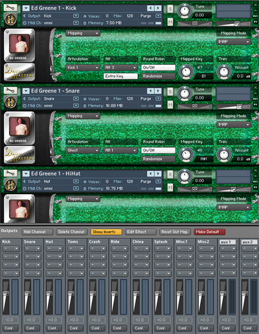Viewport: 259px width, 334px height.
Task: Toggle Extra Key on Kick
Action: (120, 76)
